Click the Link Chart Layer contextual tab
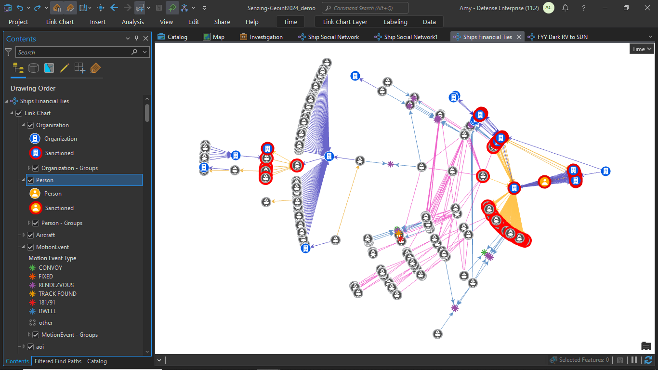This screenshot has height=370, width=658. 345,22
